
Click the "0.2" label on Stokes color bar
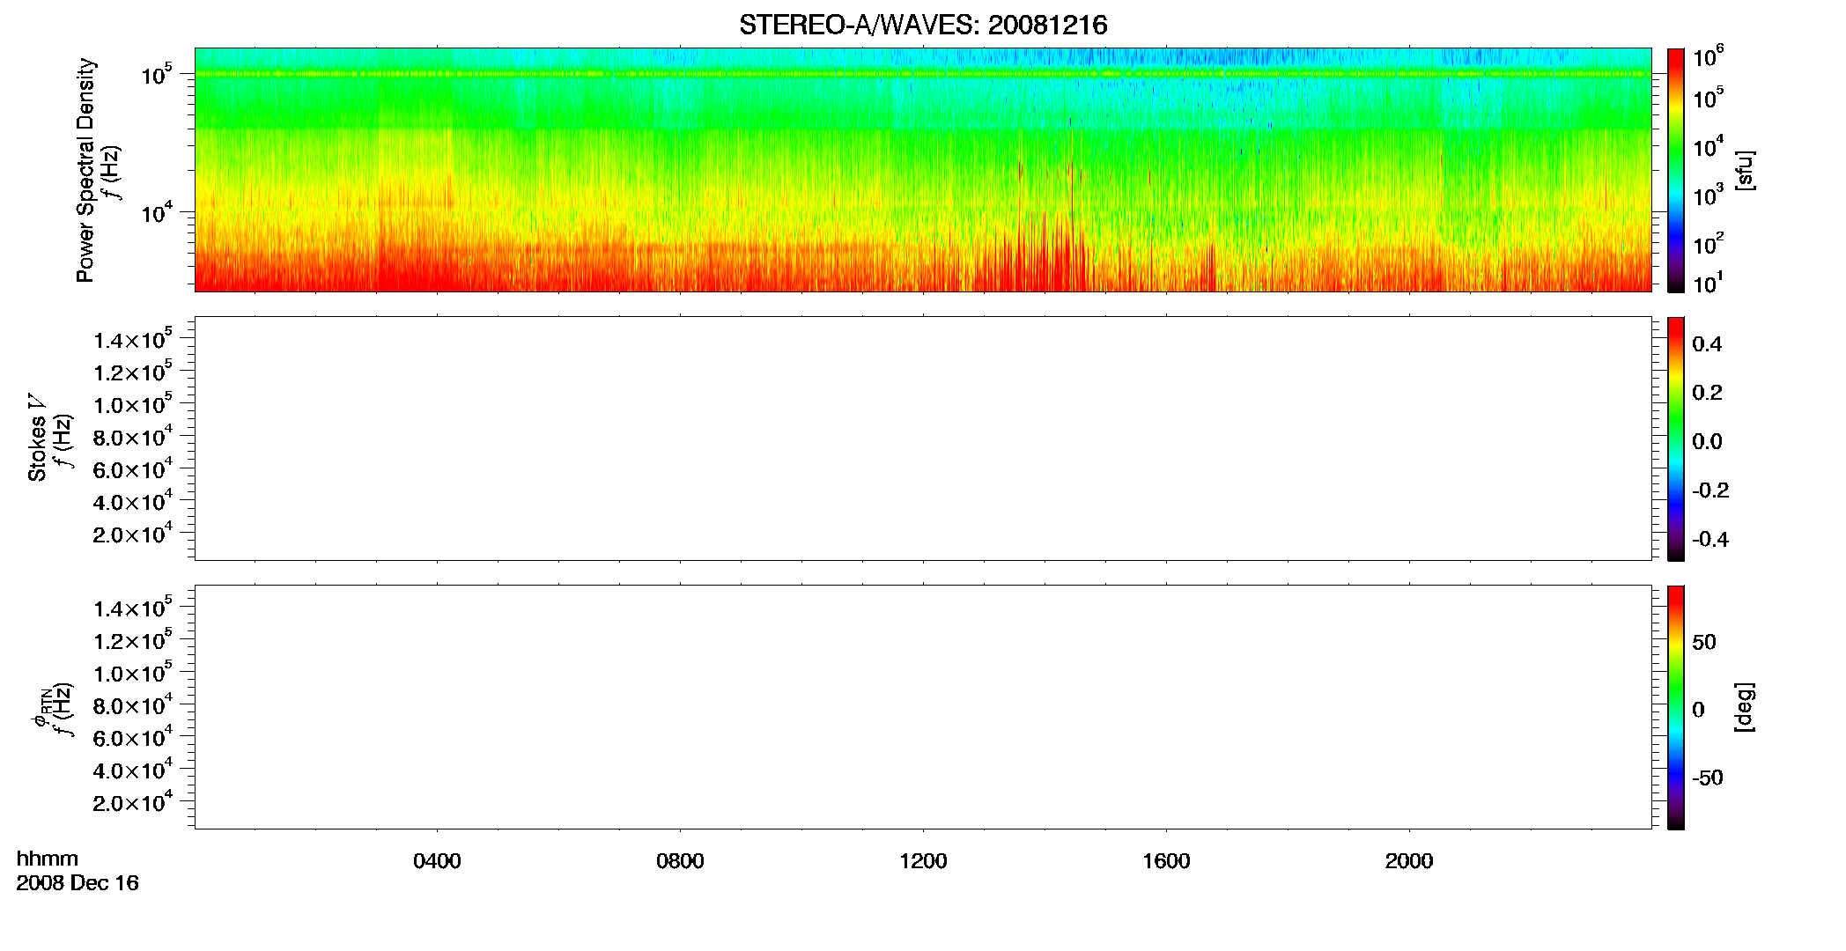point(1707,393)
